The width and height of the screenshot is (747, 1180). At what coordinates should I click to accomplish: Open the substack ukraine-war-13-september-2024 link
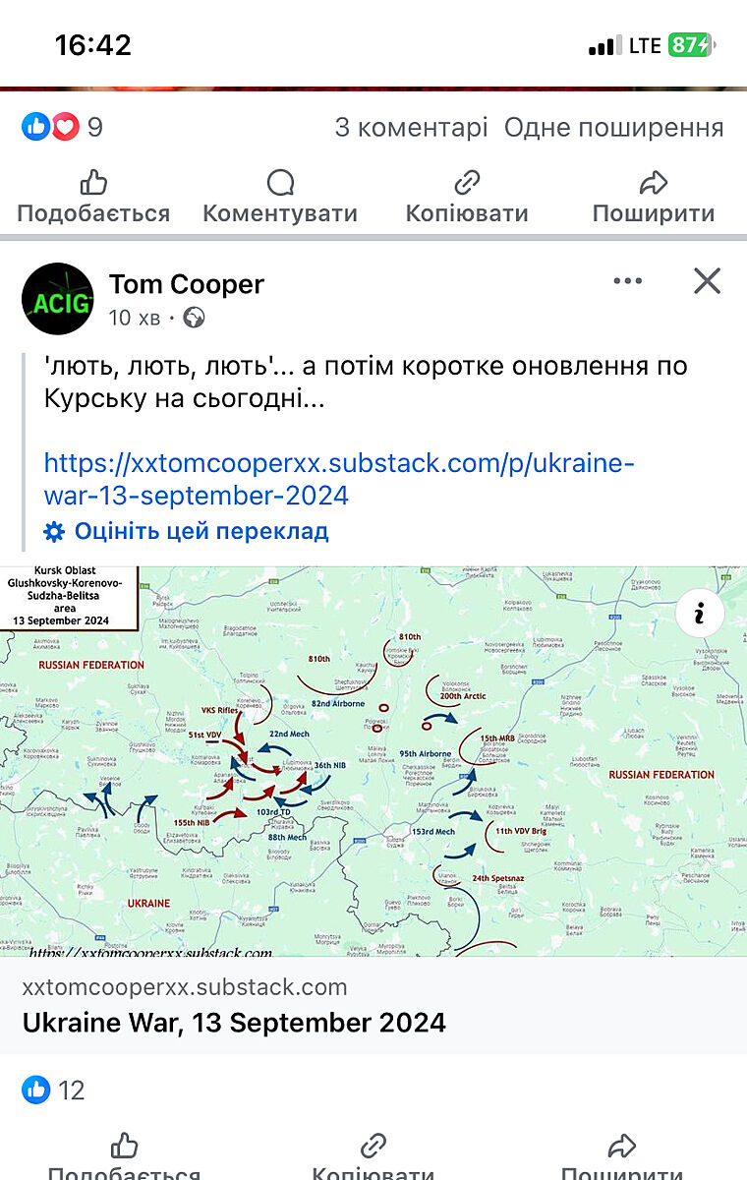[x=339, y=479]
